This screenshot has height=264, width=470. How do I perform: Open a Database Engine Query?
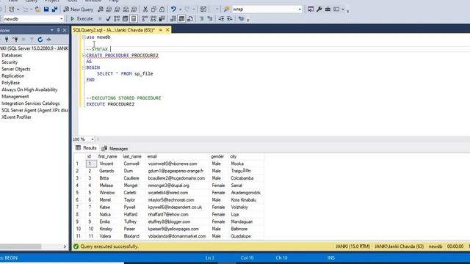[x=101, y=10]
